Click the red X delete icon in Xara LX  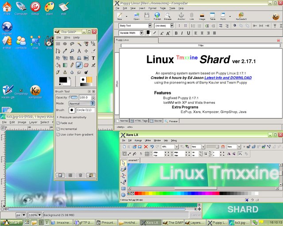tap(146, 147)
